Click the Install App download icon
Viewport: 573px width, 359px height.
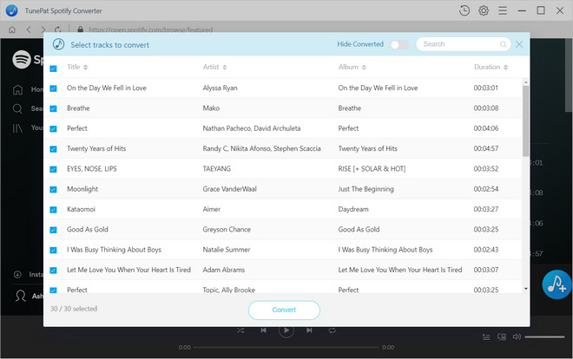point(17,274)
